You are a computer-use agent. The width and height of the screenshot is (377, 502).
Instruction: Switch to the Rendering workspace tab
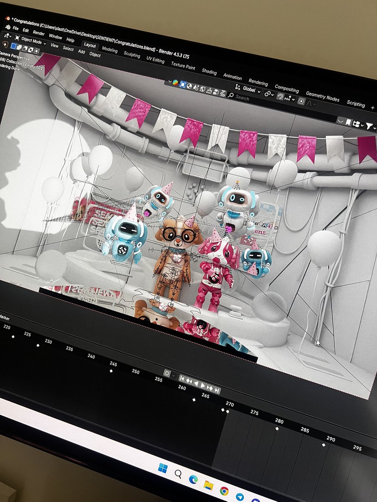click(258, 82)
